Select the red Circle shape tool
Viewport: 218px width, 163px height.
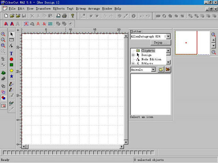pyautogui.click(x=12, y=59)
